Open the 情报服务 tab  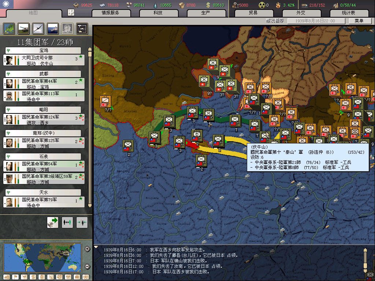[111, 13]
